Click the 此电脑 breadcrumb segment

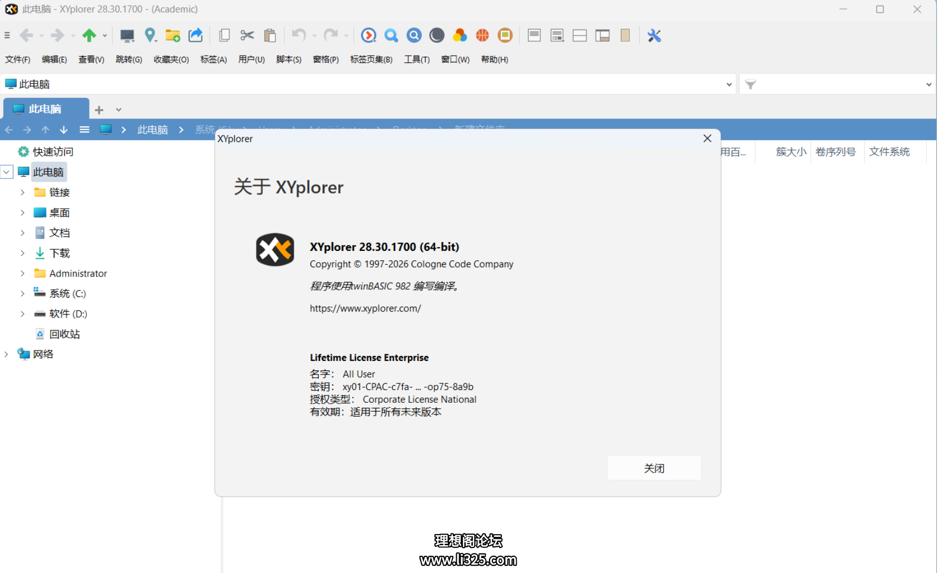click(x=152, y=130)
